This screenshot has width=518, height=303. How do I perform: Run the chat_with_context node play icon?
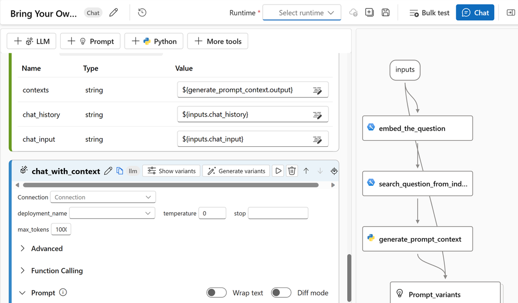pyautogui.click(x=278, y=171)
